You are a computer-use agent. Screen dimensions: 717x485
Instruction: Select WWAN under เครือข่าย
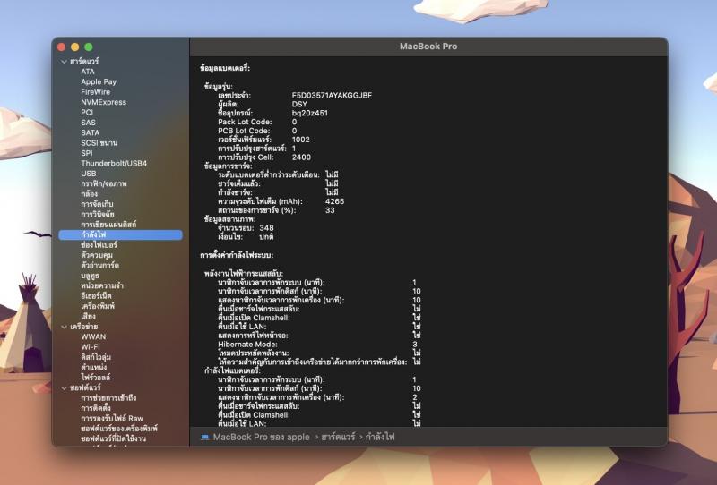tap(93, 336)
